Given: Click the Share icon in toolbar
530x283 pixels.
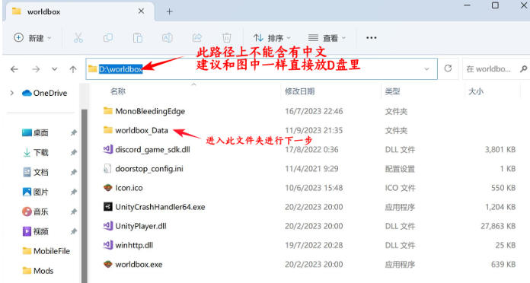Looking at the screenshot, I should pyautogui.click(x=197, y=38).
